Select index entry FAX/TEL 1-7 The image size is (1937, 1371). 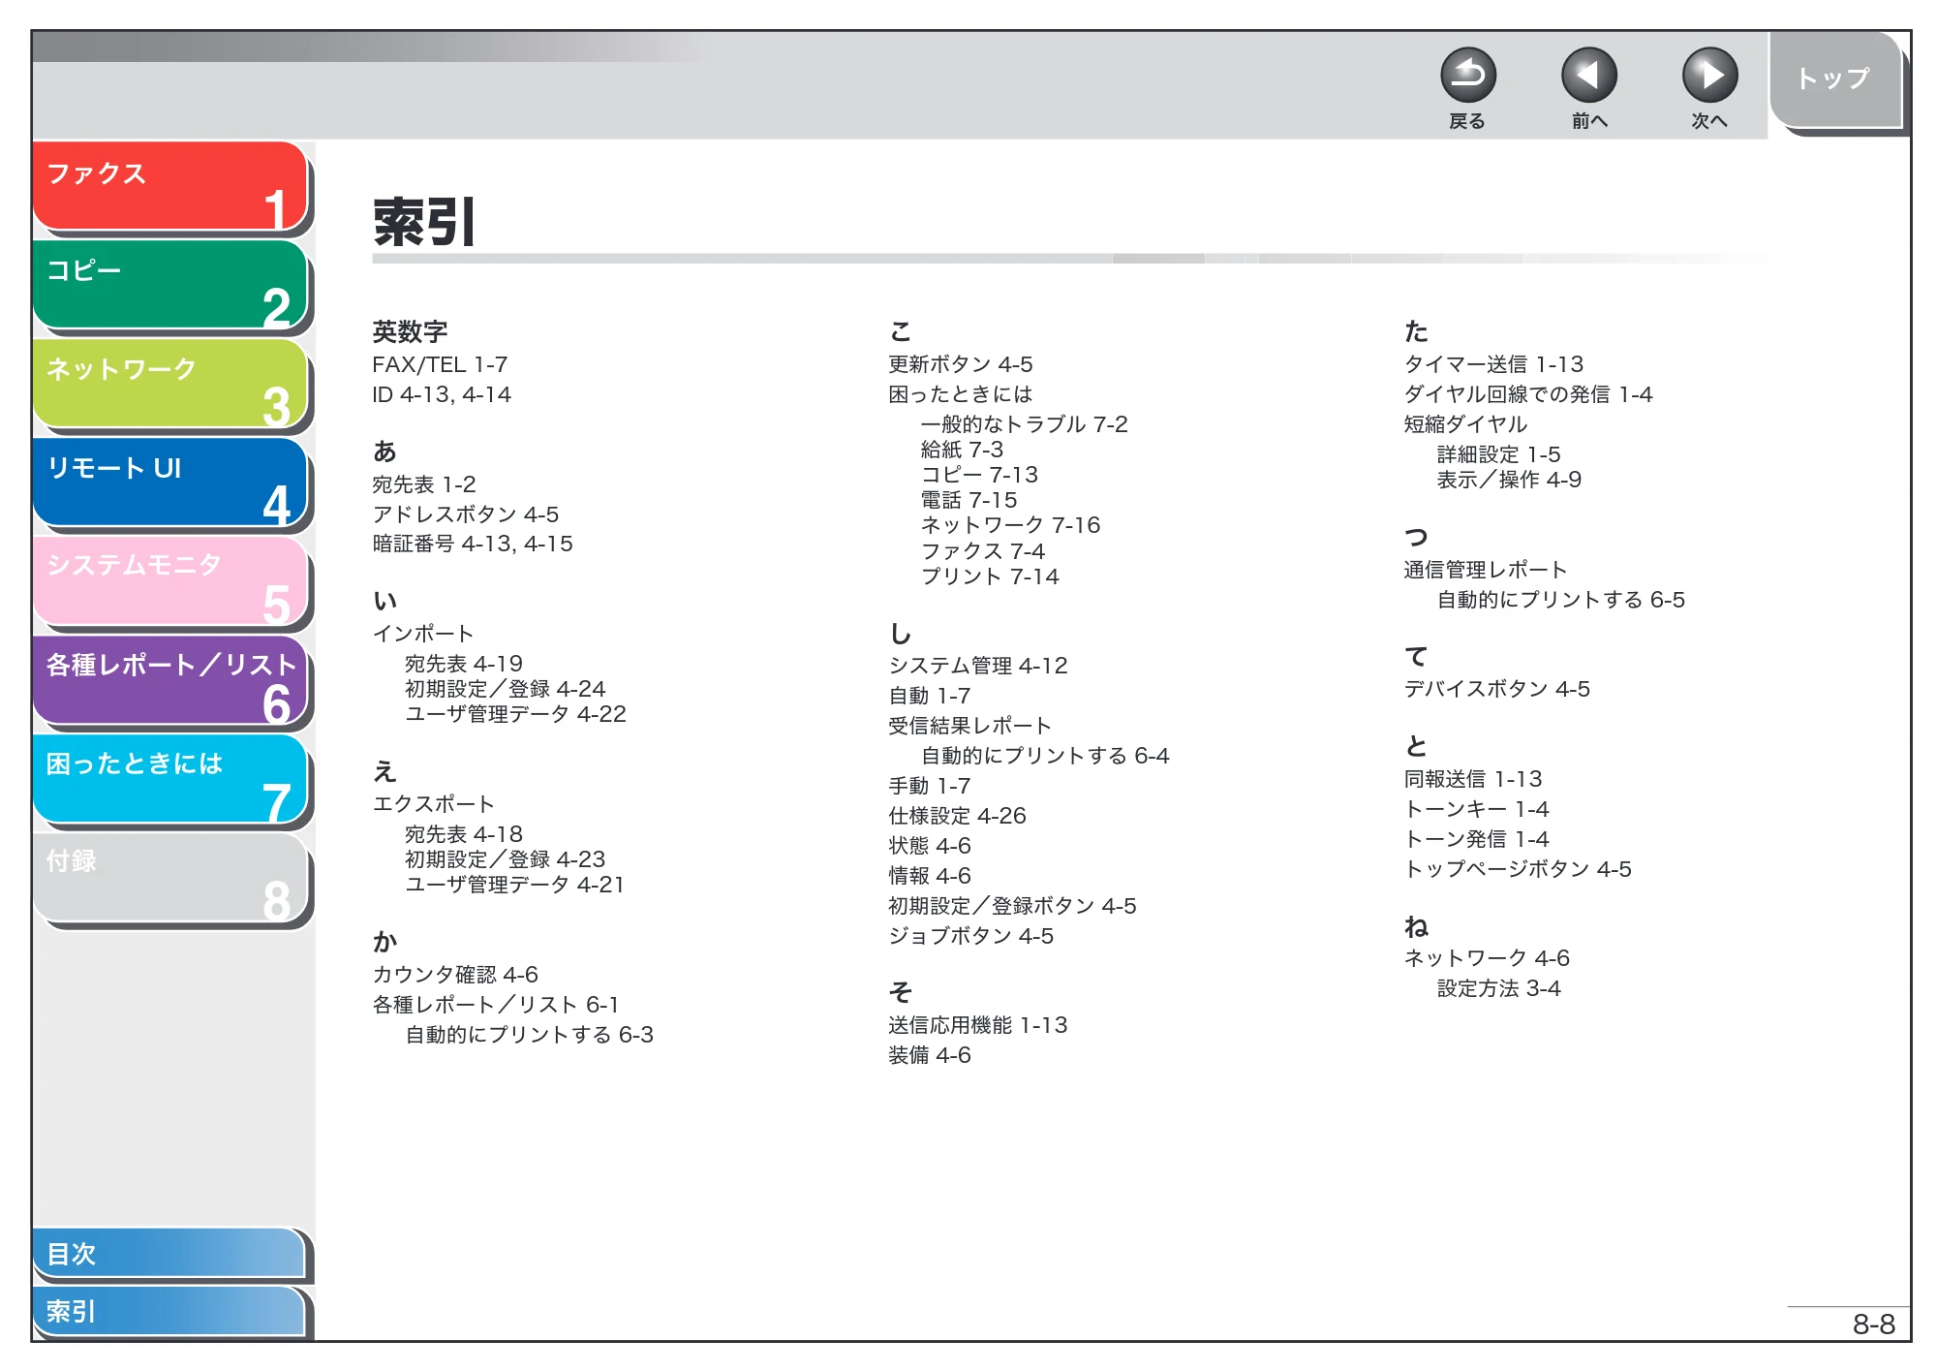point(440,364)
